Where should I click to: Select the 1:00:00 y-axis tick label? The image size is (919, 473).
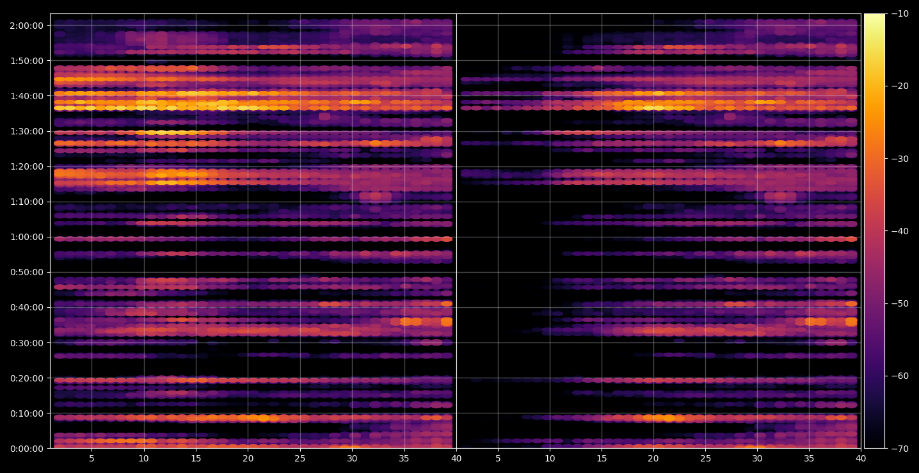coord(26,237)
